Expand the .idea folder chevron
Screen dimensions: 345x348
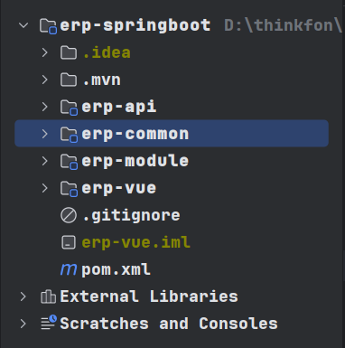[x=45, y=52]
